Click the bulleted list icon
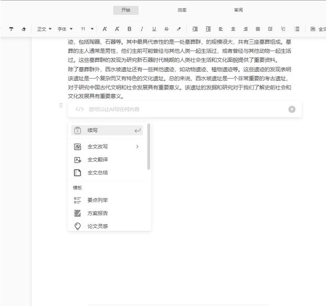 [x=297, y=29]
